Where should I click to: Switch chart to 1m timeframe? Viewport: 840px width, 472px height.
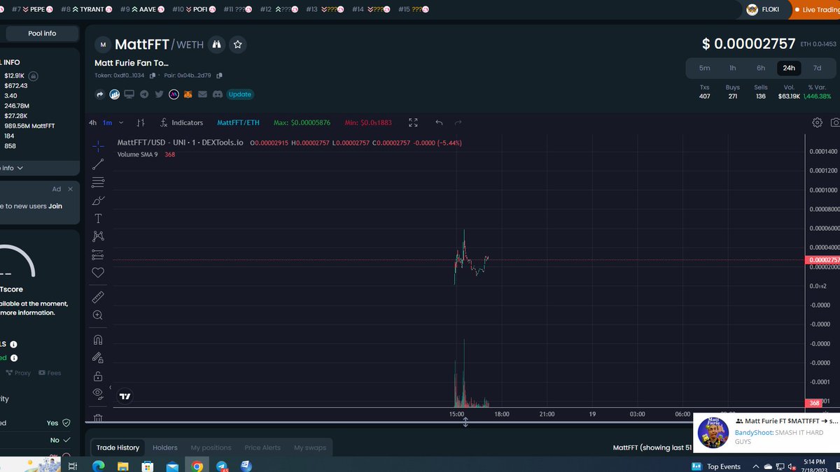pyautogui.click(x=107, y=122)
